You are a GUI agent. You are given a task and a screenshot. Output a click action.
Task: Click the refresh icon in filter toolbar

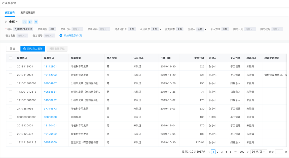[x=30, y=22]
